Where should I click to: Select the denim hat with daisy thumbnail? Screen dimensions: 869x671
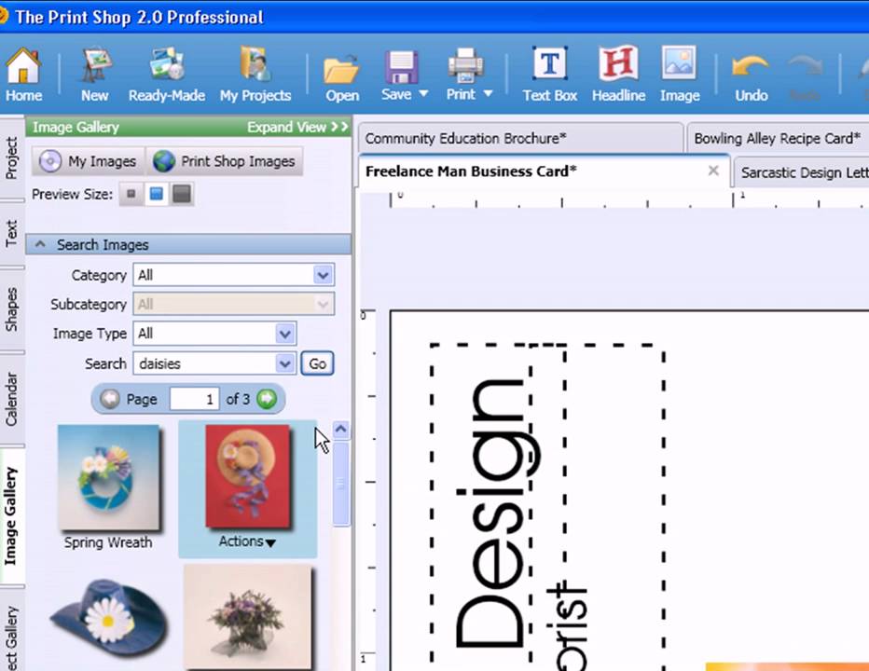pos(108,620)
